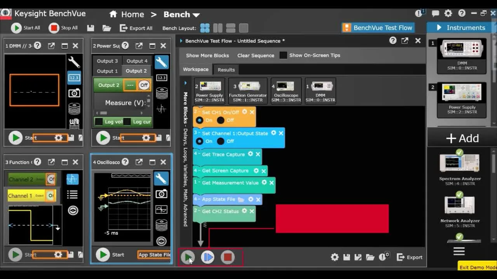Toggle Show On-Screen Tips checkbox
This screenshot has width=497, height=279.
[283, 55]
